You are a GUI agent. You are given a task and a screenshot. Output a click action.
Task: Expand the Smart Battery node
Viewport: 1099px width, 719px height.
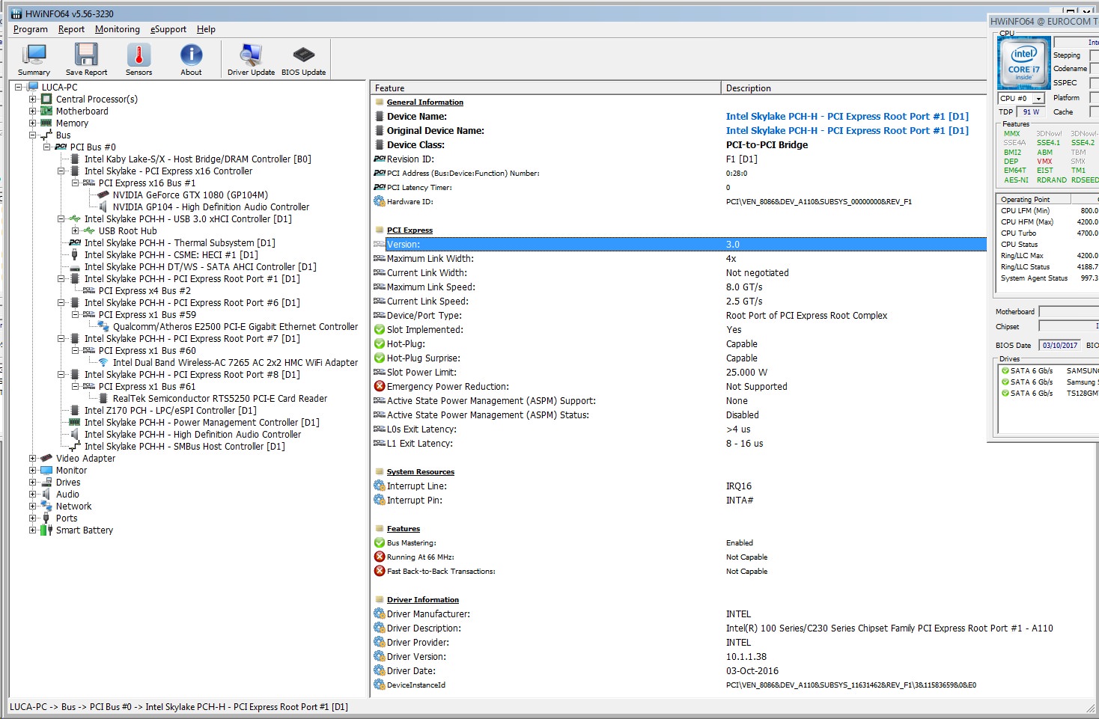pos(32,530)
